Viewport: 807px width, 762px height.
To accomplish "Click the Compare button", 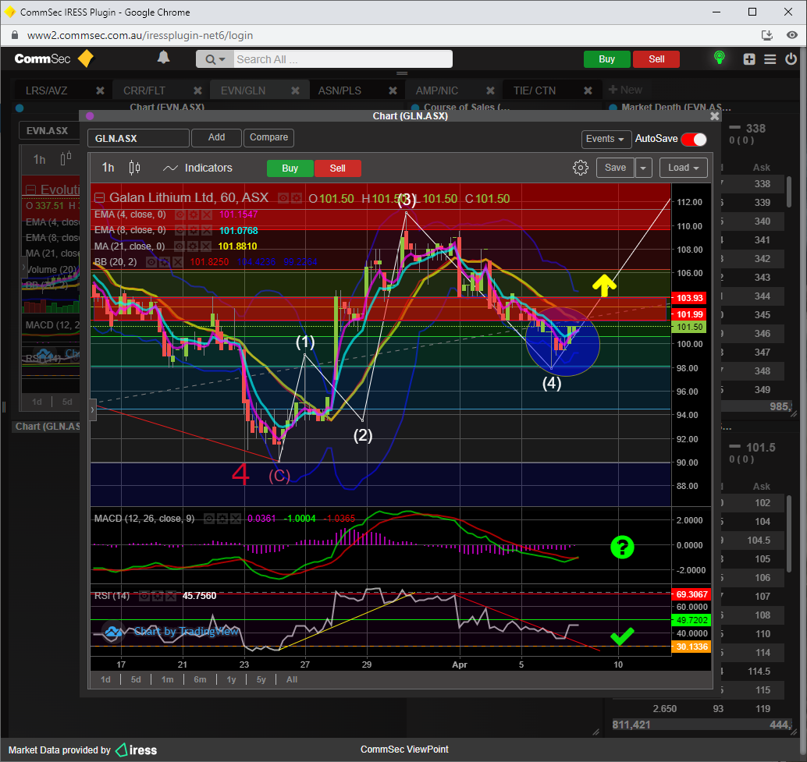I will click(x=268, y=138).
